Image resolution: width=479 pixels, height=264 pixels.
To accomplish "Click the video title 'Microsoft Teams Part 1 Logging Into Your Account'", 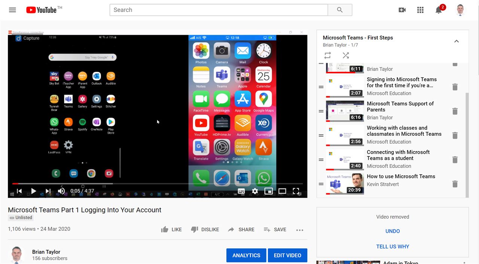I will click(85, 210).
